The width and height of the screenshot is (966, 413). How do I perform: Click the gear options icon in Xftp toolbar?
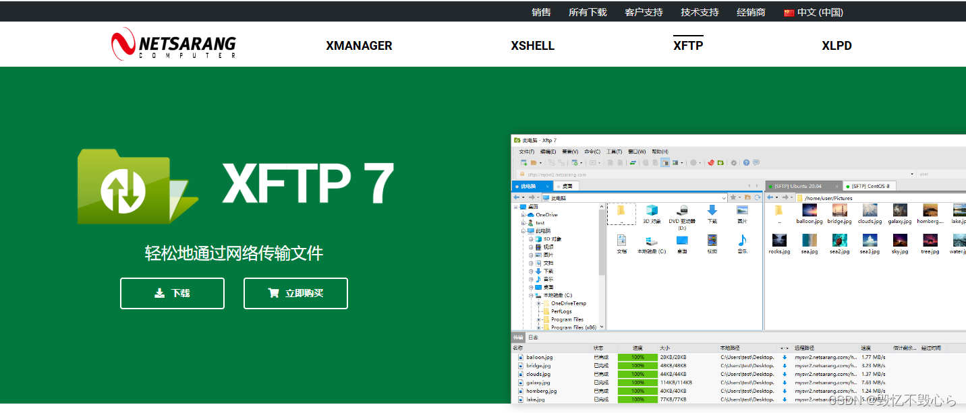[x=733, y=162]
